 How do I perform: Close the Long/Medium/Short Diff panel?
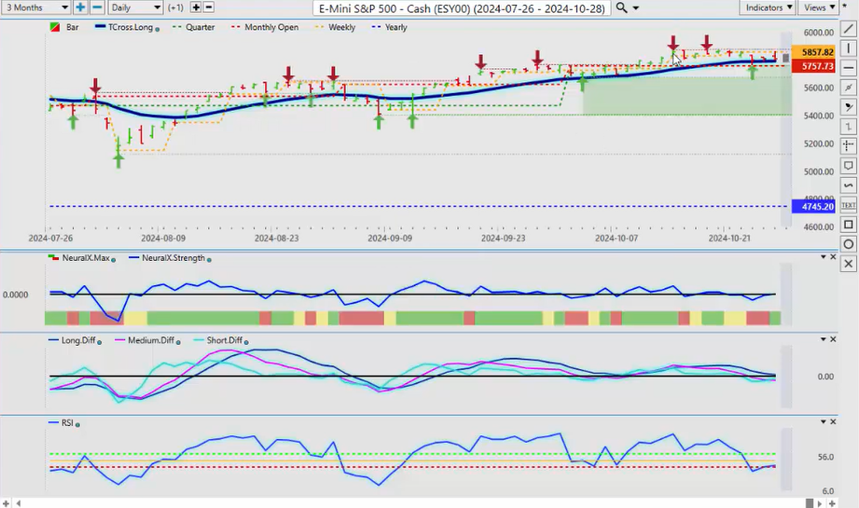[833, 339]
